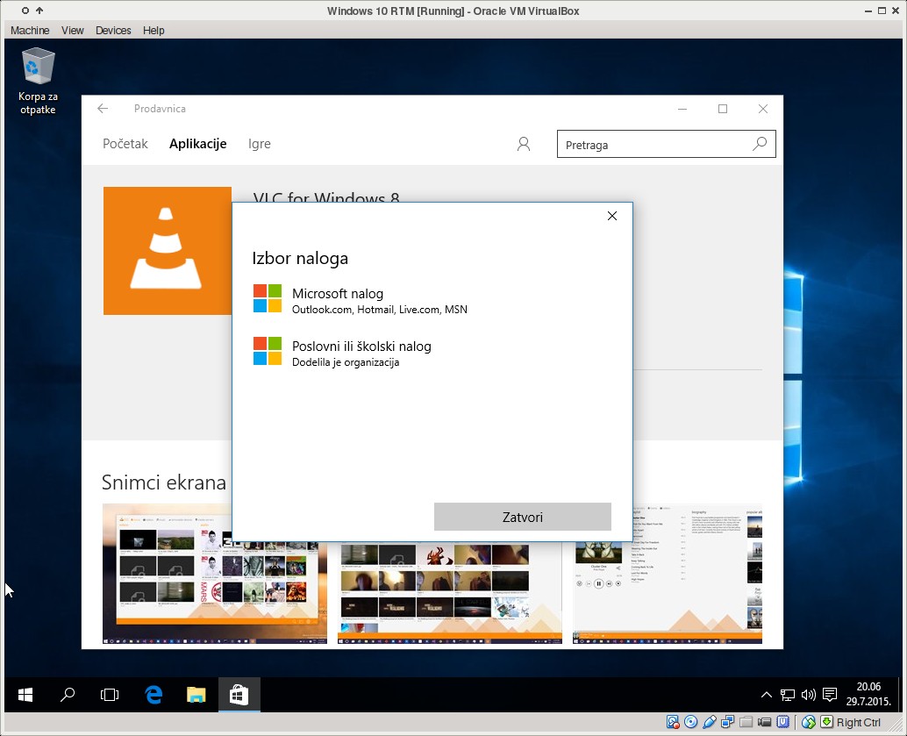Open the Recycle Bin (Korpa za otpatke)
Viewport: 907px width, 736px height.
tap(39, 81)
